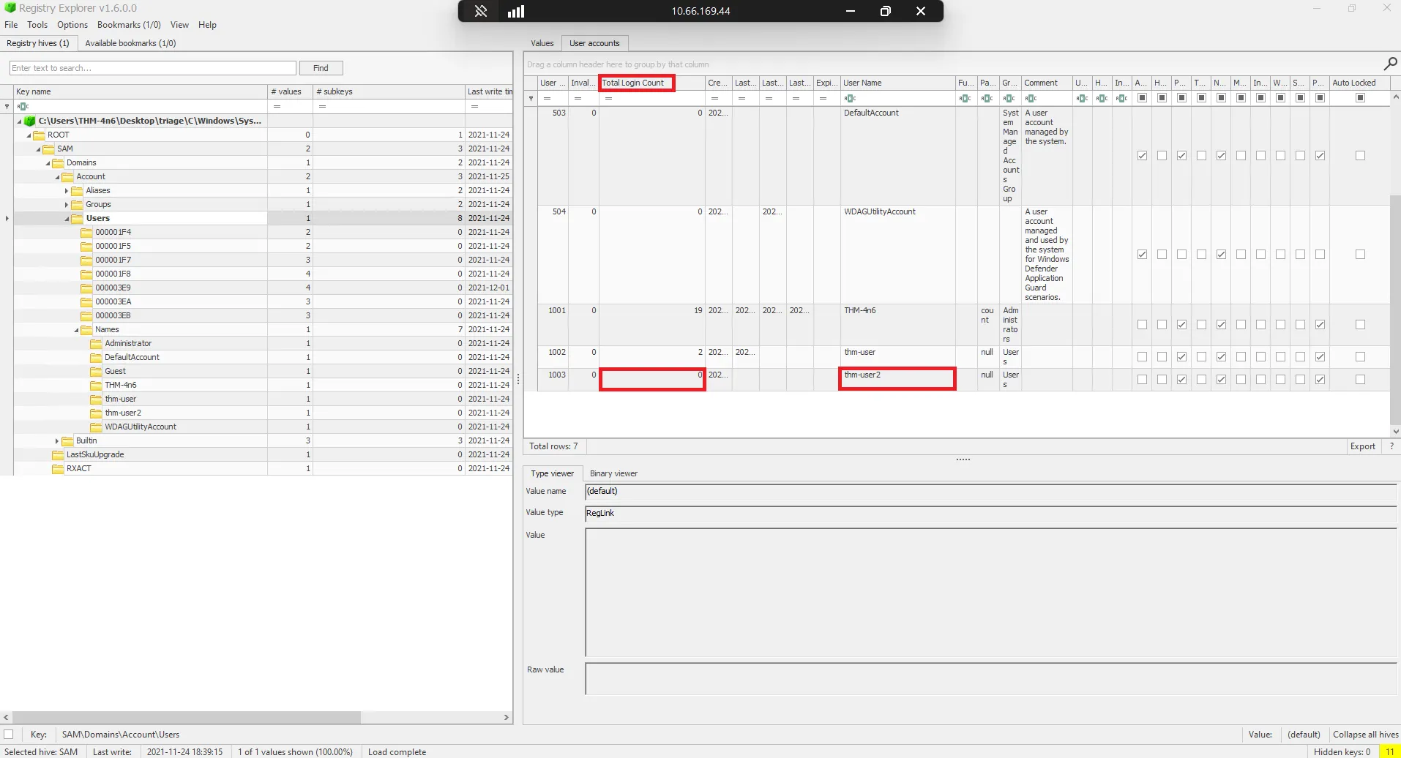Image resolution: width=1401 pixels, height=758 pixels.
Task: Click the folder icon beside 000001F4
Action: tap(87, 232)
